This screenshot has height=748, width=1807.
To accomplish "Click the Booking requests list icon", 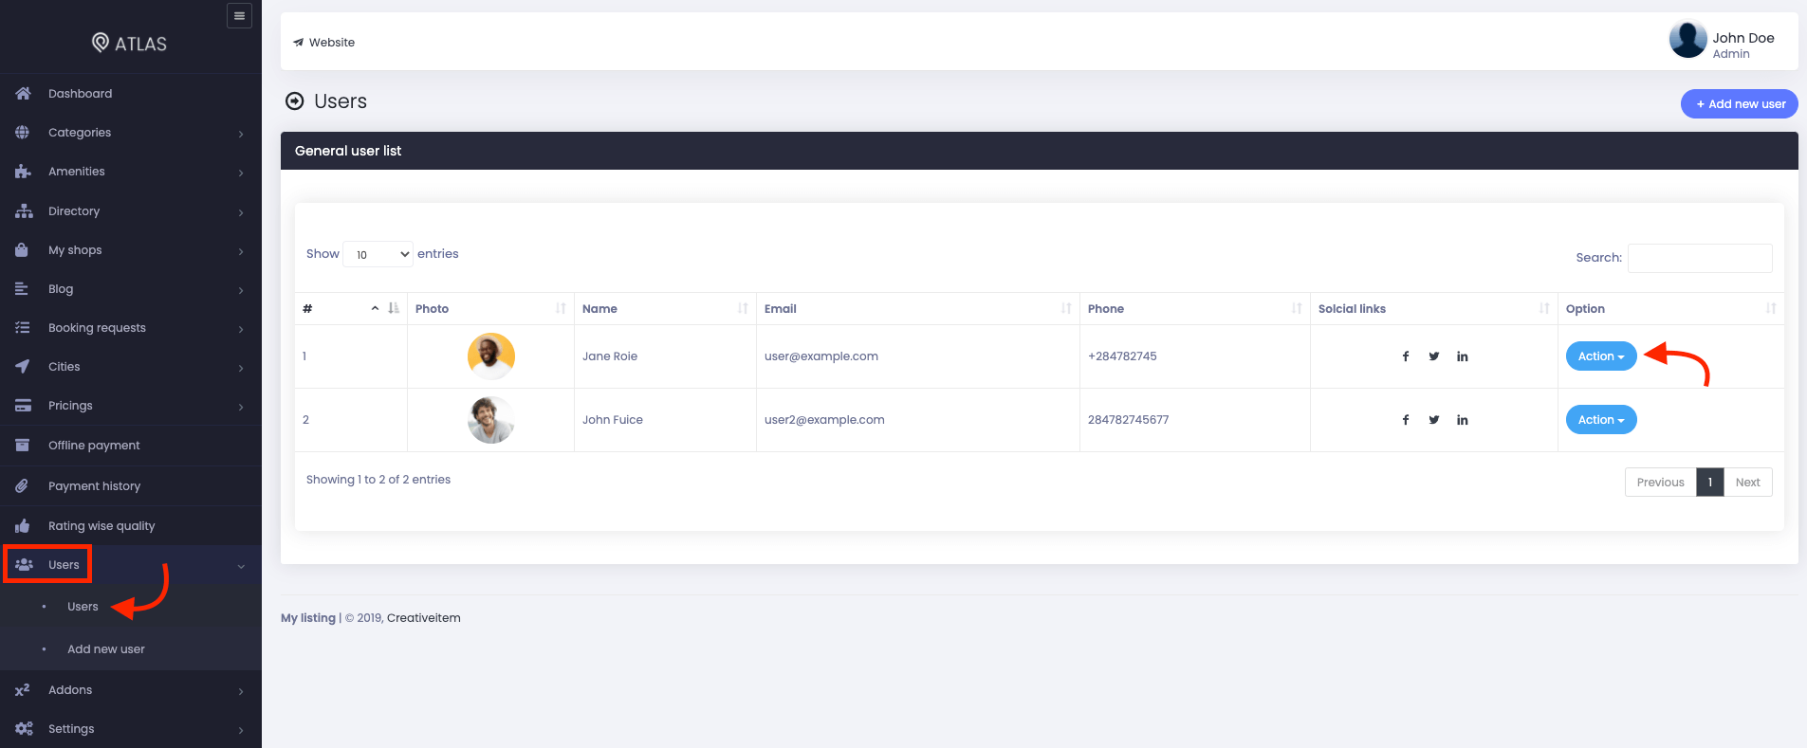I will [23, 328].
